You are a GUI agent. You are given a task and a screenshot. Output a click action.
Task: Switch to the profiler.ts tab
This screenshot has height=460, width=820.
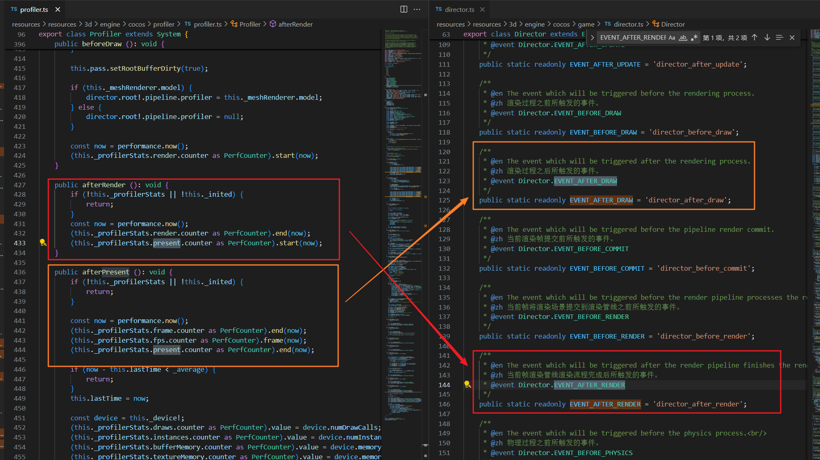pos(34,9)
